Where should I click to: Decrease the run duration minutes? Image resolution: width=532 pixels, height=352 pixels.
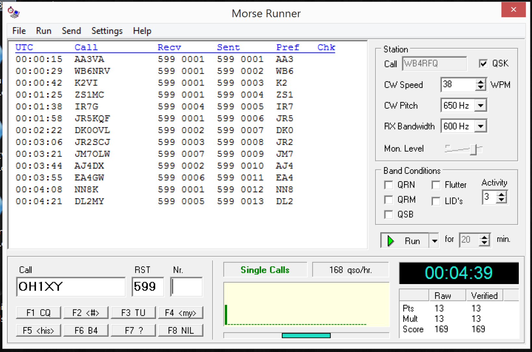(485, 243)
